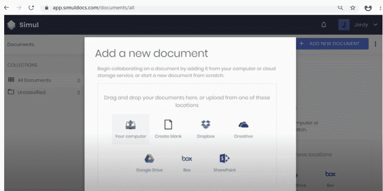Open the notifications bell

[x=324, y=25]
